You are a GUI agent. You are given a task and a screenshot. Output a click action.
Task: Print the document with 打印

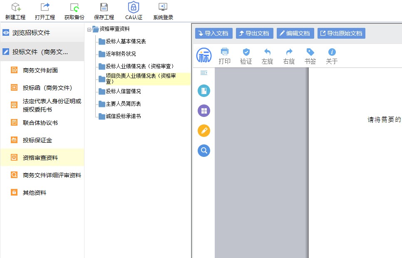point(225,56)
